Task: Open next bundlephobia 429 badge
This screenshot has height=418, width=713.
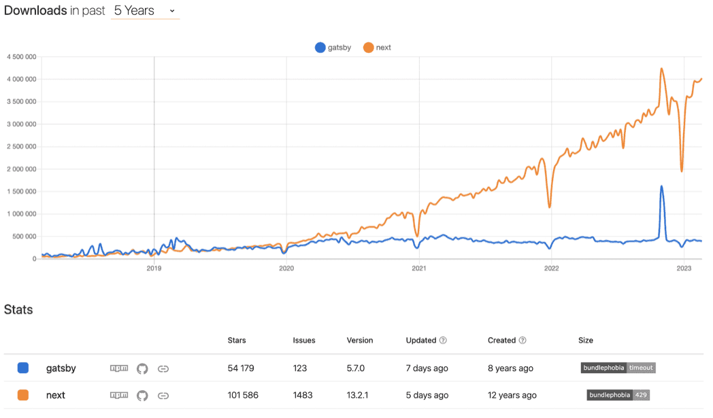Action: click(x=618, y=395)
